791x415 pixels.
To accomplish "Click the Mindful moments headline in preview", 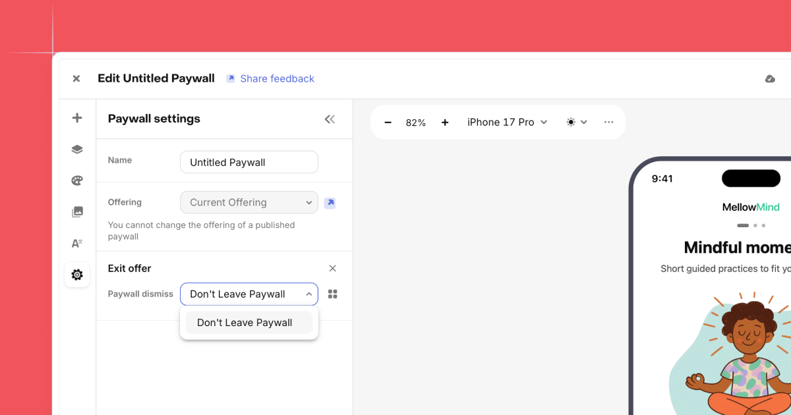I will pos(737,248).
